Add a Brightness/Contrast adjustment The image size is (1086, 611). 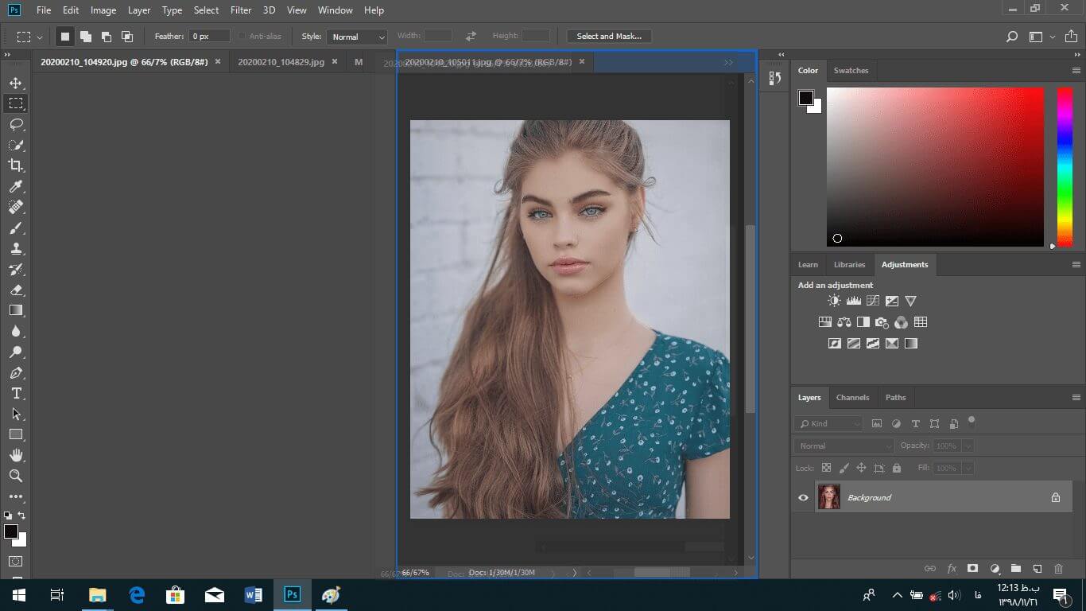(x=834, y=301)
